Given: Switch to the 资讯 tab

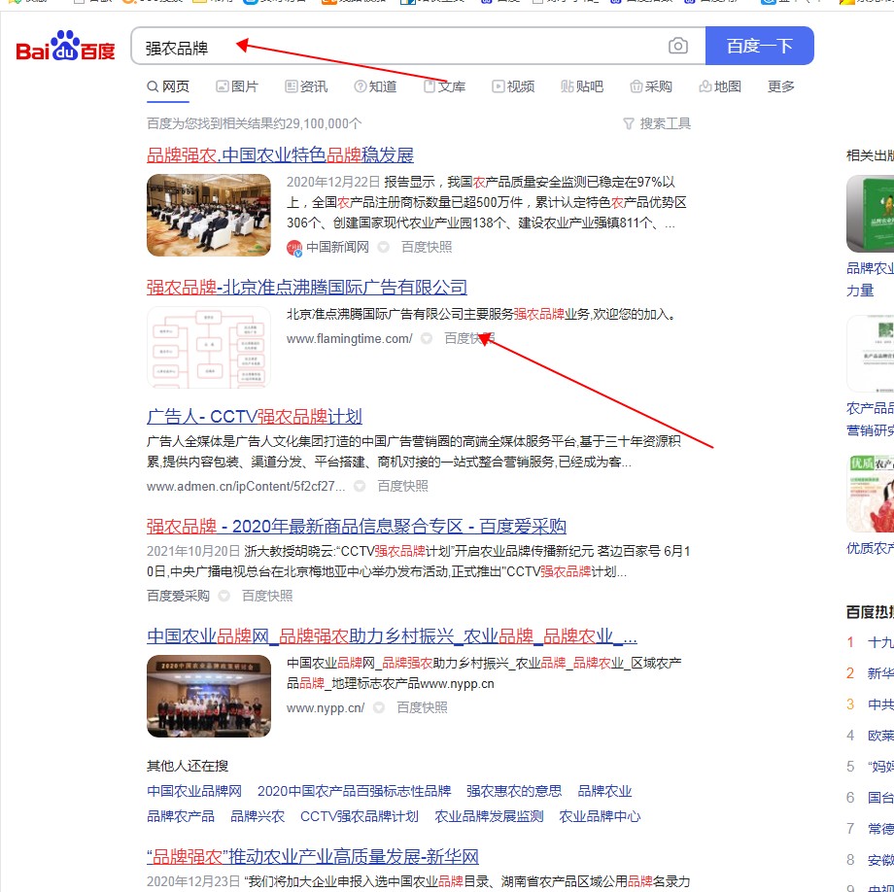Looking at the screenshot, I should 307,86.
